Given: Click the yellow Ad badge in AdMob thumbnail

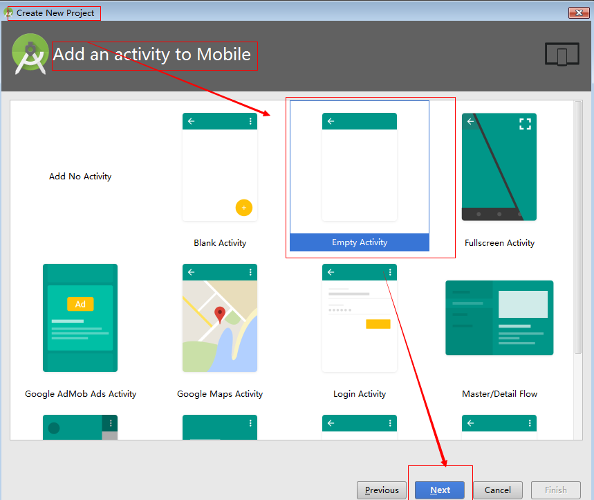Looking at the screenshot, I should (x=80, y=304).
